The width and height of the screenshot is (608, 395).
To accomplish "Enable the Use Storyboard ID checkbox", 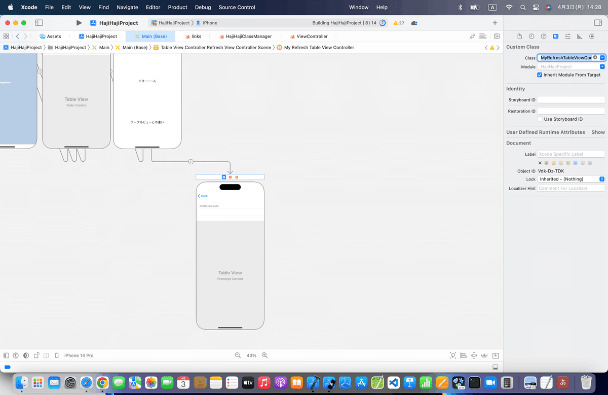I will pos(540,119).
